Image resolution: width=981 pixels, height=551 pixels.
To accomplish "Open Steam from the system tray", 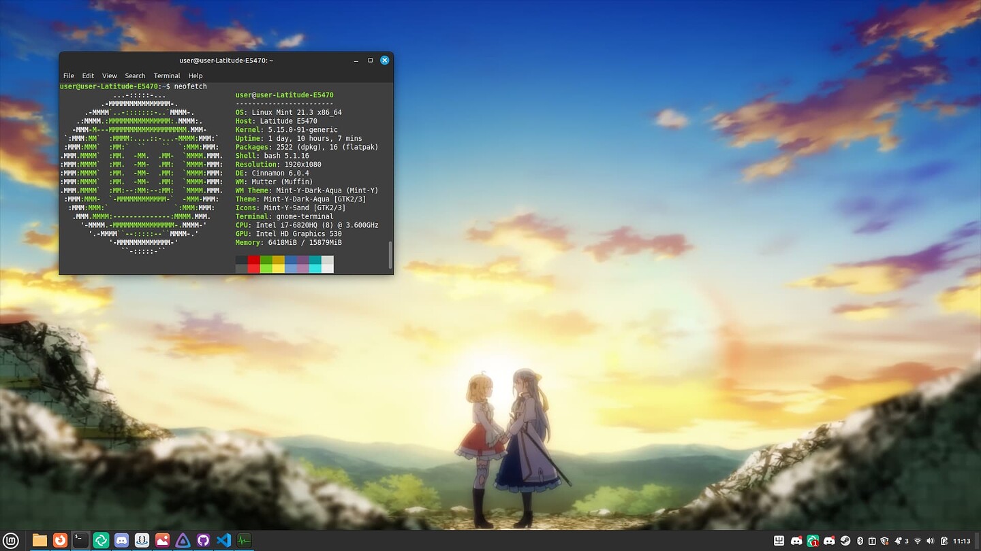I will click(x=846, y=541).
